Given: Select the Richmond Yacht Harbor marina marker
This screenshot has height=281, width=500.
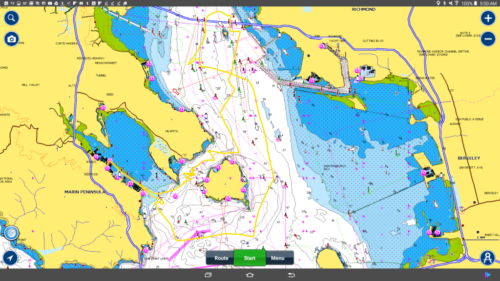Looking at the screenshot, I should pyautogui.click(x=321, y=45).
